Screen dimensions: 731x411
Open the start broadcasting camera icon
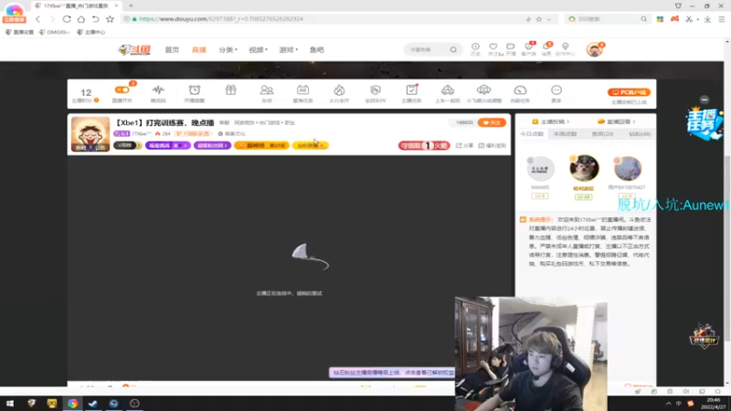click(x=511, y=47)
